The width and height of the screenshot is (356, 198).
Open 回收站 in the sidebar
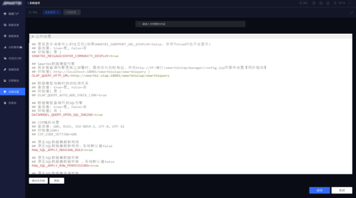pyautogui.click(x=13, y=103)
